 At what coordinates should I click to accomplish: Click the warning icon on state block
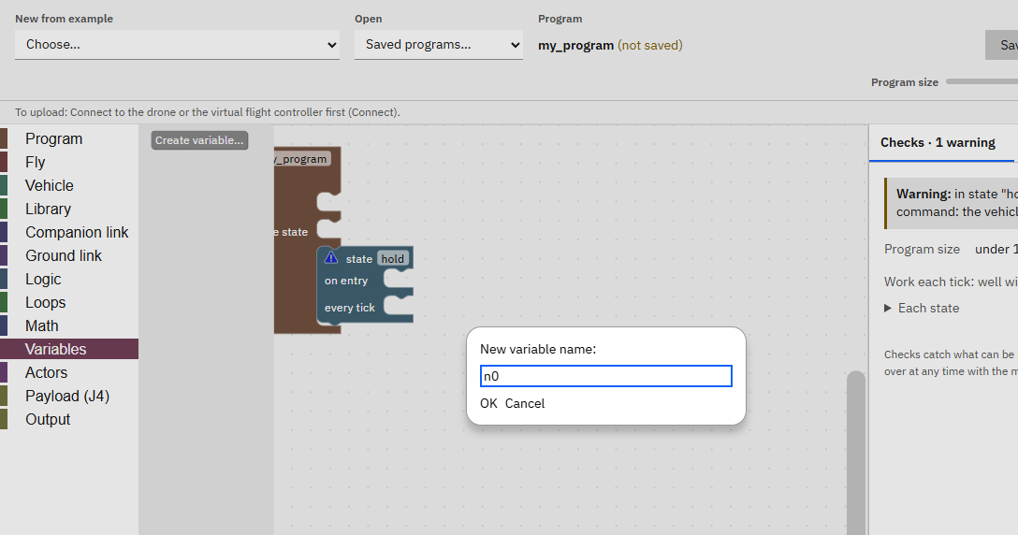click(331, 257)
